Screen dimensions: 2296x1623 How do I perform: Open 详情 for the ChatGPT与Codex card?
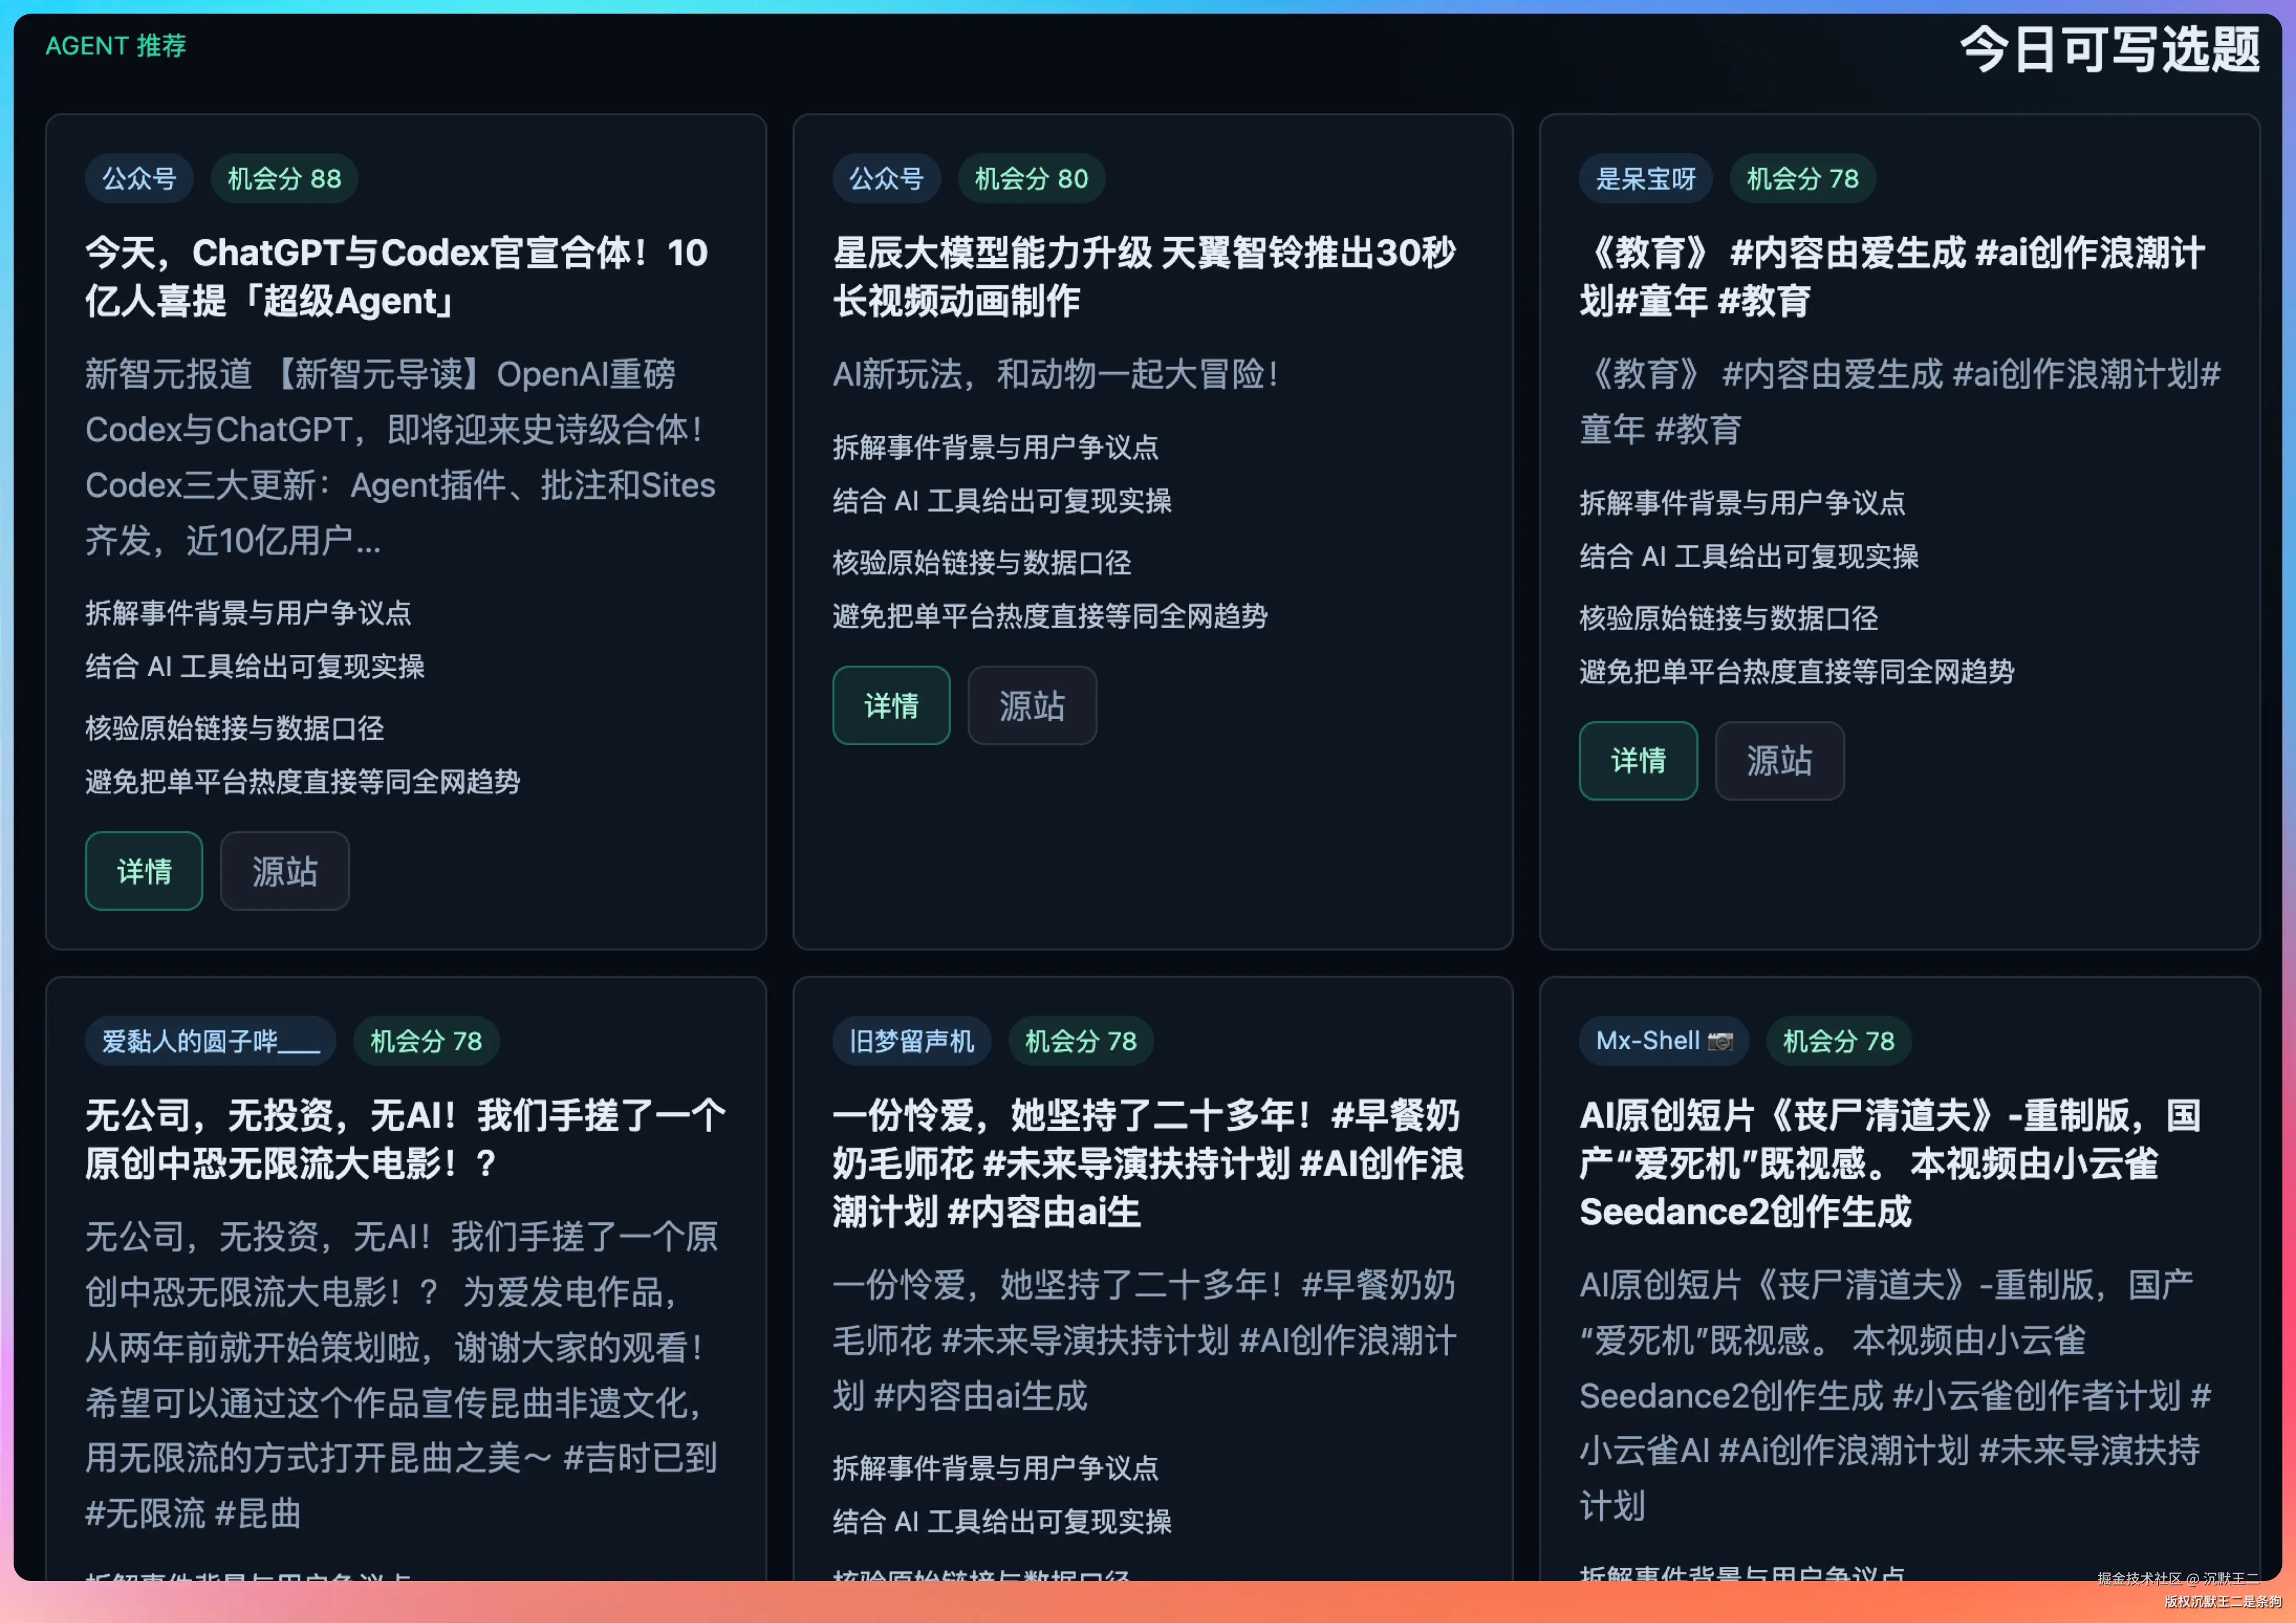pyautogui.click(x=144, y=871)
